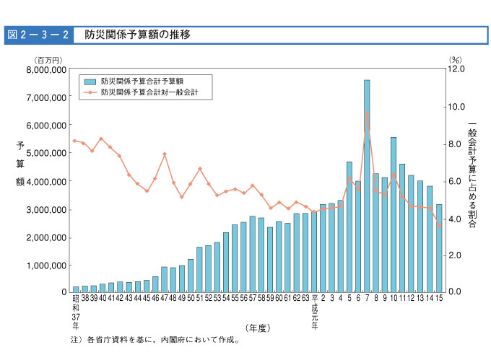Click the x-axis year label 63
The width and height of the screenshot is (491, 355).
[305, 298]
